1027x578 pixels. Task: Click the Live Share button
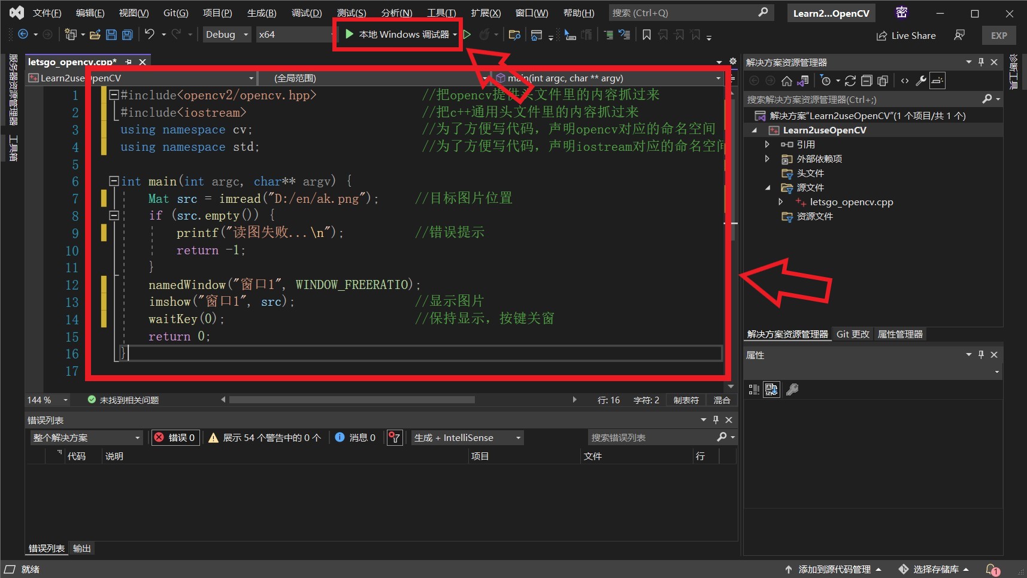[906, 35]
